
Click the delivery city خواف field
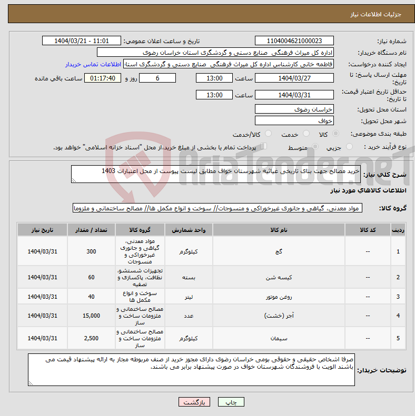point(294,121)
